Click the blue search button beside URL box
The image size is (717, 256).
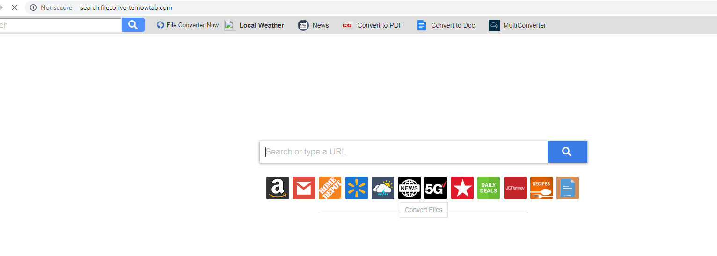click(567, 152)
